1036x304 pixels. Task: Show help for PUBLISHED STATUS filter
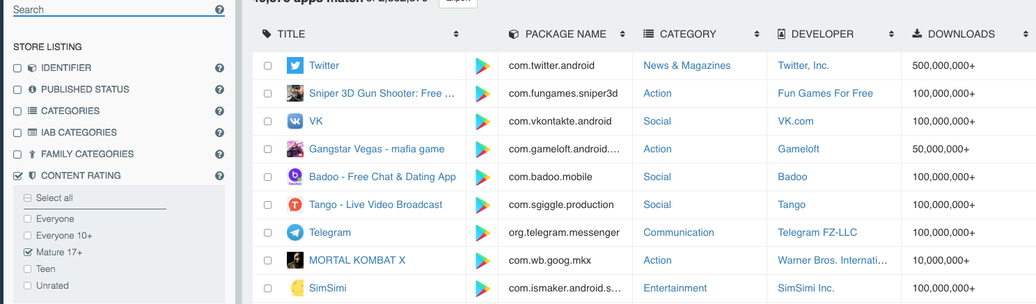(219, 90)
